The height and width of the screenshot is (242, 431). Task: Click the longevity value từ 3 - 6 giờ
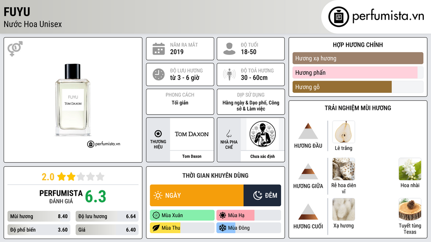tap(185, 78)
